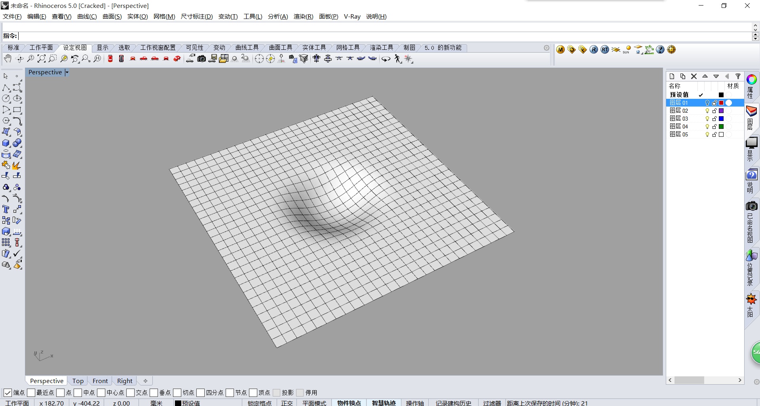
Task: Enable the 中点 midpoint snap checkbox
Action: 78,393
